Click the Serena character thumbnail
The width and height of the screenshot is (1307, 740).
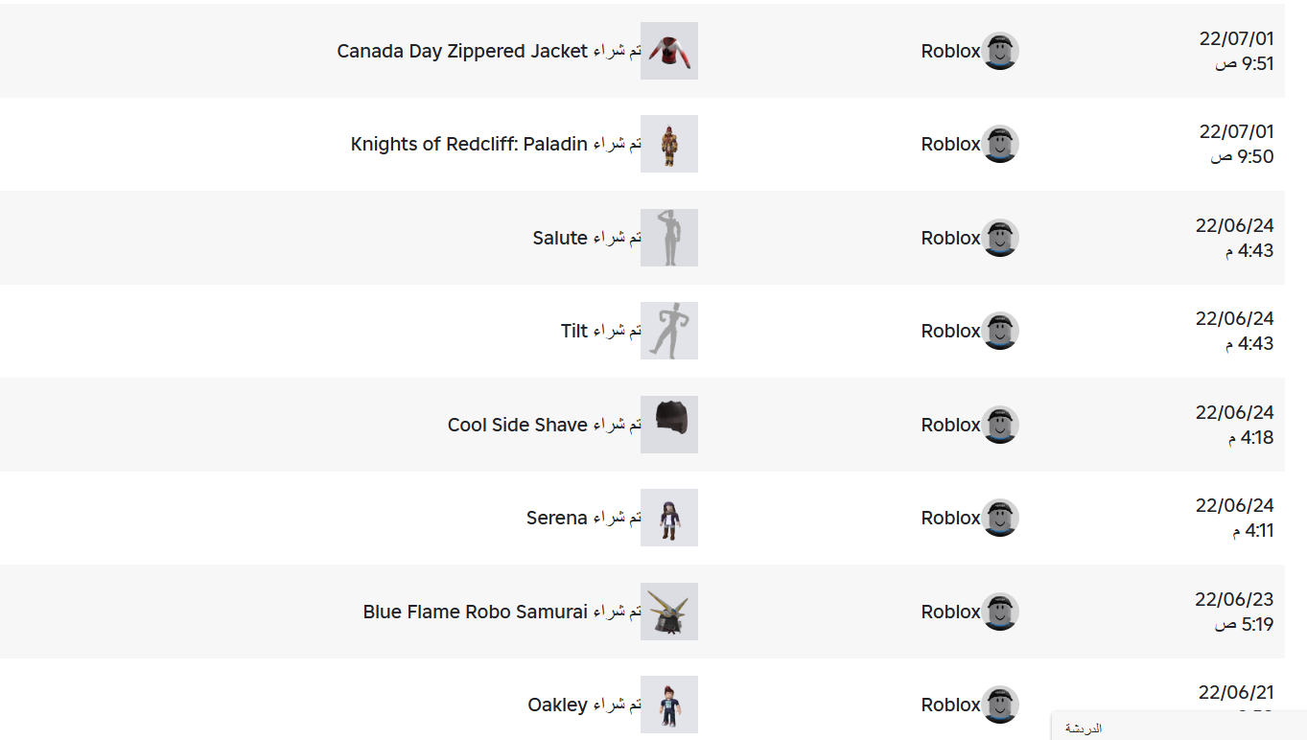[x=668, y=518]
